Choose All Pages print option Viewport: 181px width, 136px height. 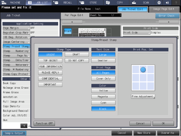pos(103,73)
